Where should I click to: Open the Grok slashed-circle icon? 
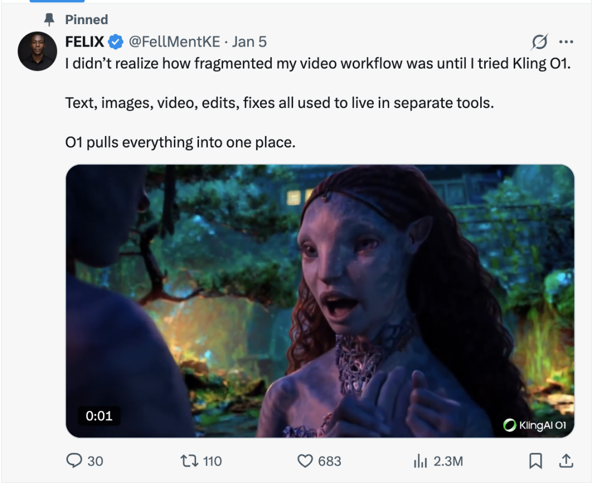tap(540, 42)
